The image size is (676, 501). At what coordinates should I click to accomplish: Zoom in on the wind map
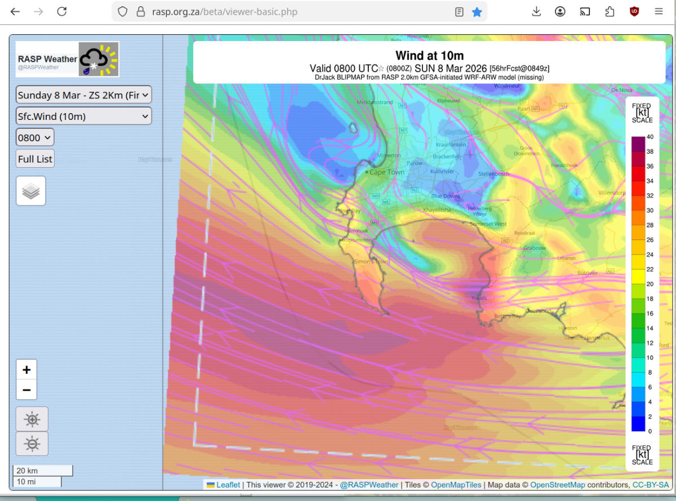coord(26,370)
